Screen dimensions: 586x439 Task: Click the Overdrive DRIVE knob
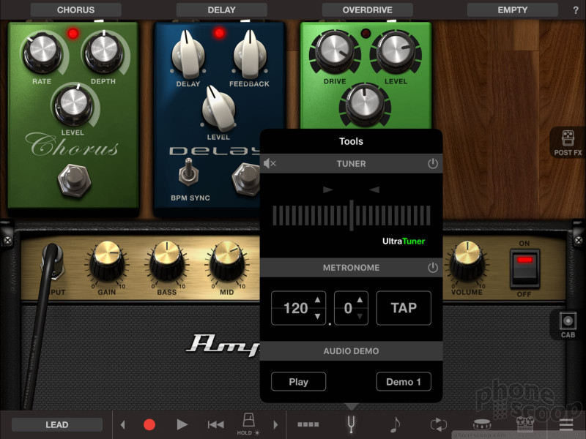tap(335, 51)
